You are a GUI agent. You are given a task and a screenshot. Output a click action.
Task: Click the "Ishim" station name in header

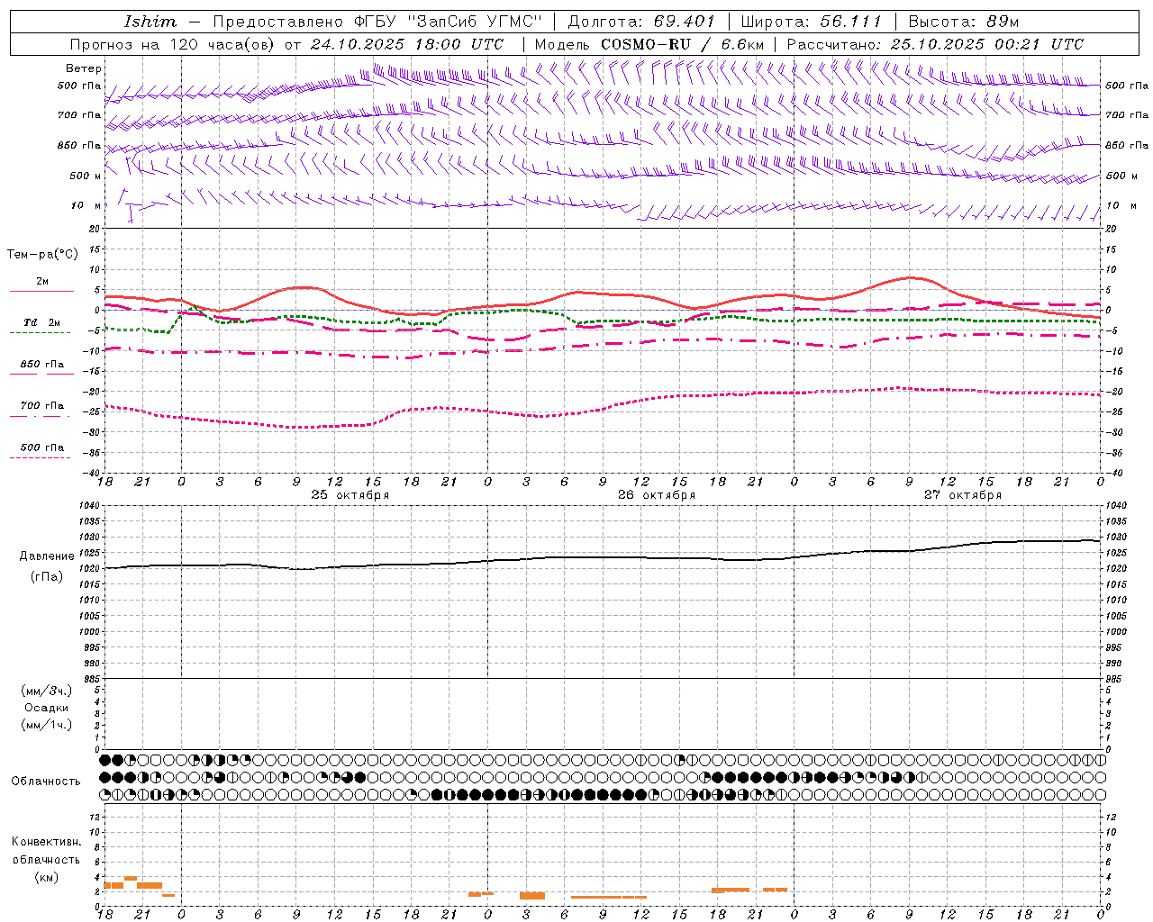click(x=150, y=22)
